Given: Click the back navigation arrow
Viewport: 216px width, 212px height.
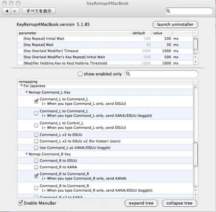Looking at the screenshot, I should [x=7, y=11].
